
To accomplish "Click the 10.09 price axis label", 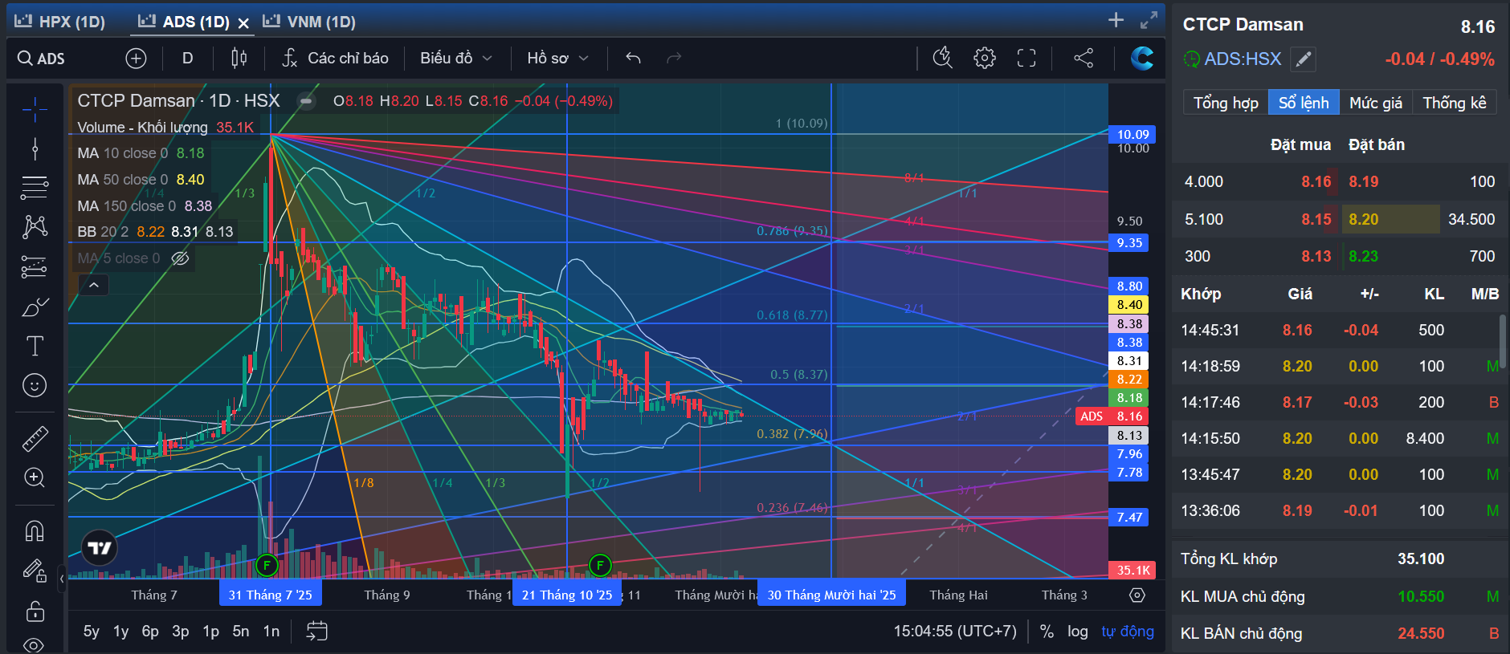I will coord(1132,134).
